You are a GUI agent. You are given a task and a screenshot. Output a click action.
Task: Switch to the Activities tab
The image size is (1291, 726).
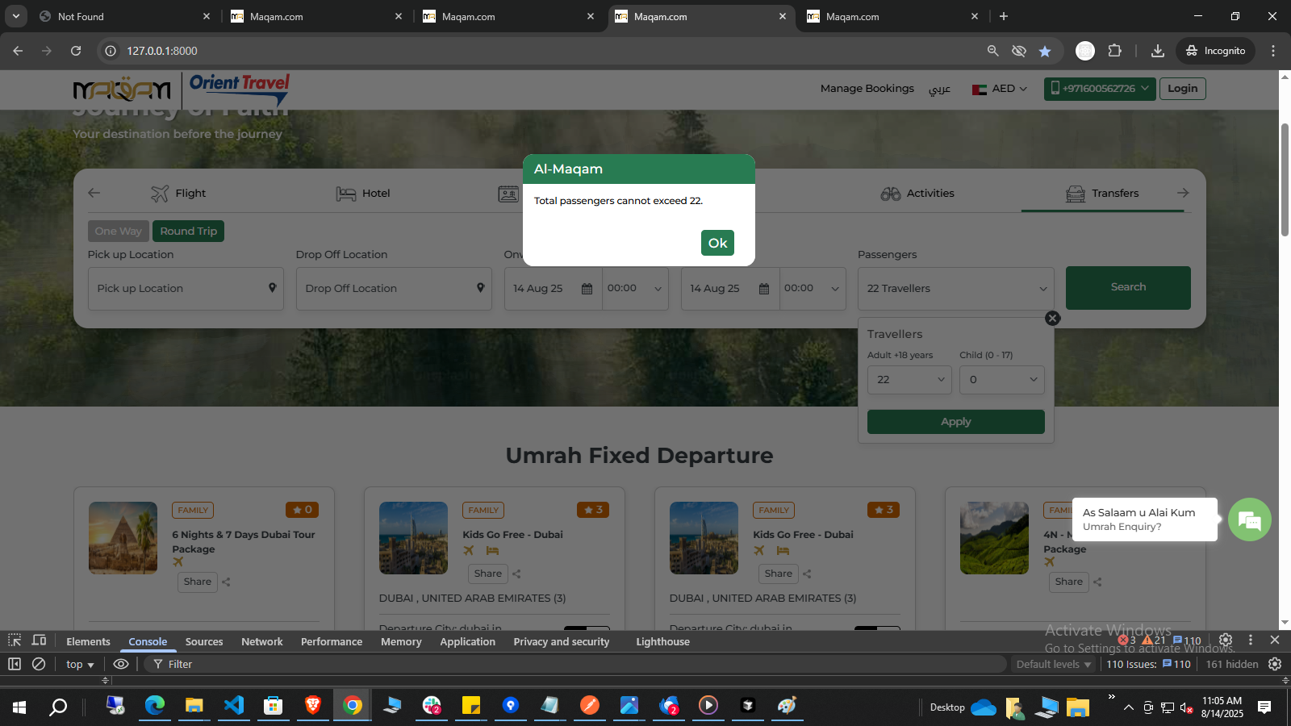click(917, 194)
